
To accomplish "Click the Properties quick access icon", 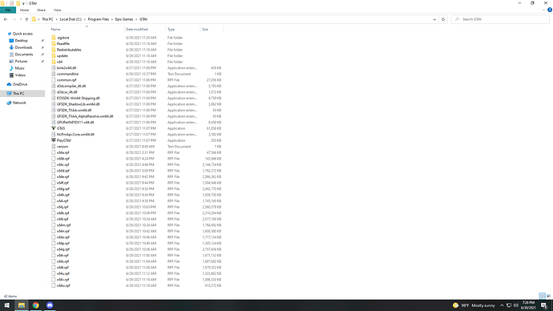I will [x=12, y=3].
